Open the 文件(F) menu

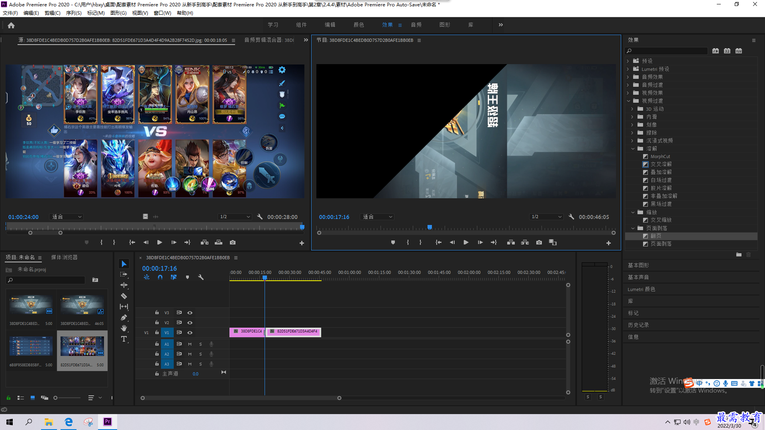pos(10,13)
